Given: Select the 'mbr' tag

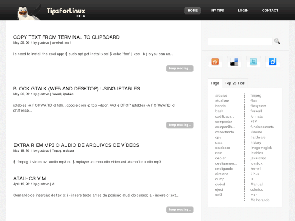Looking at the screenshot, I should coord(254,195).
